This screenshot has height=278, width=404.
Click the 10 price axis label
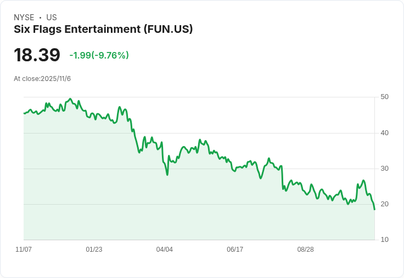click(384, 240)
